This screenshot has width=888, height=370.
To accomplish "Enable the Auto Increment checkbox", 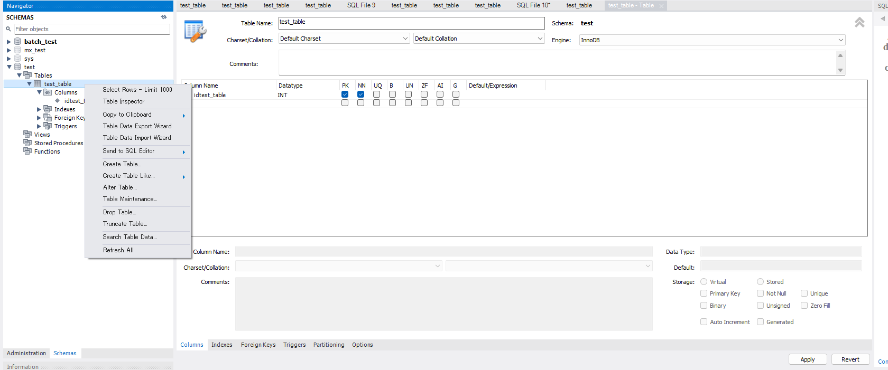I will 704,322.
